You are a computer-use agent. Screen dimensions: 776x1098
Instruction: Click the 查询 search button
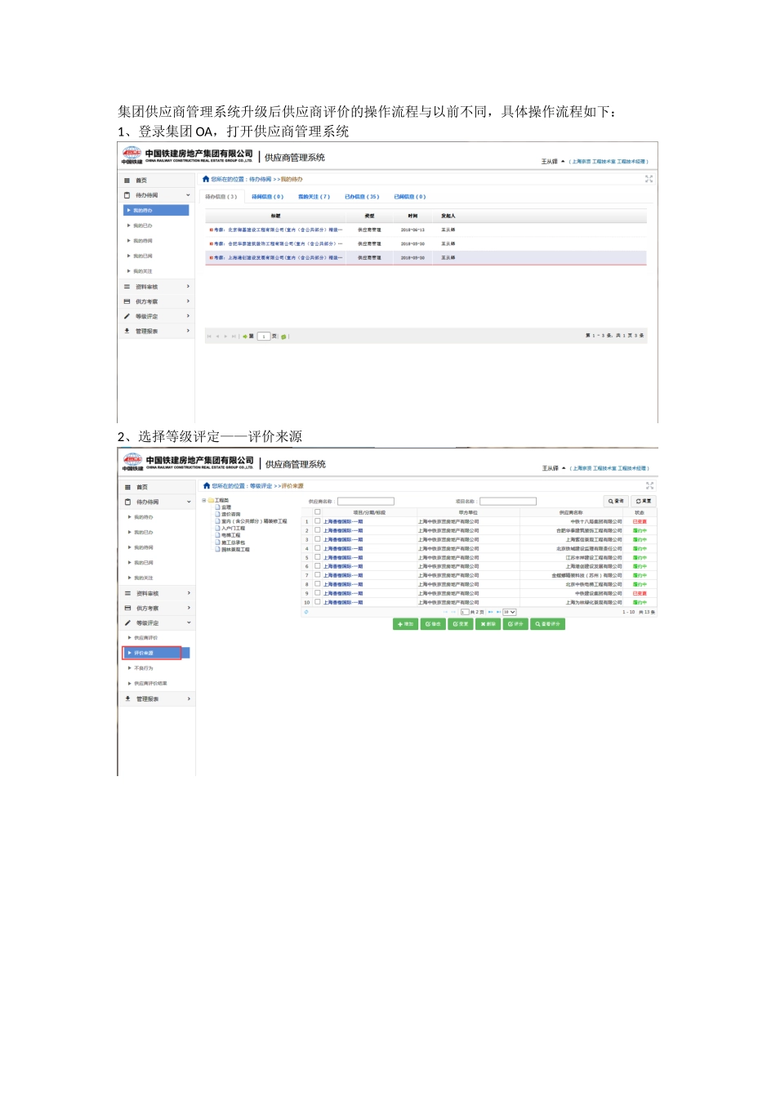(x=616, y=501)
